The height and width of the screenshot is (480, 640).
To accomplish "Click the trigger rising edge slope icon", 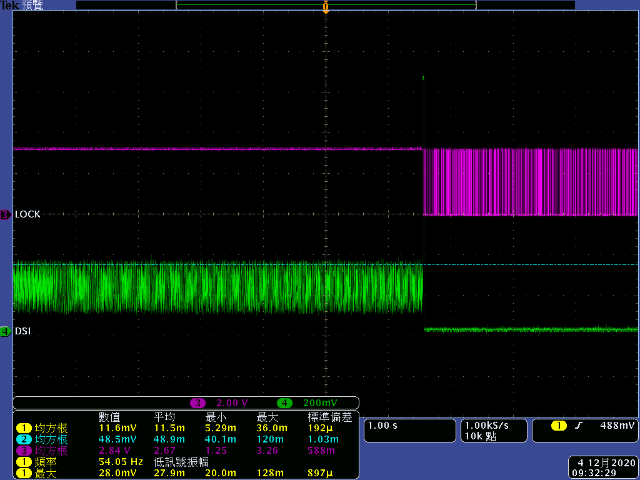I will point(579,426).
